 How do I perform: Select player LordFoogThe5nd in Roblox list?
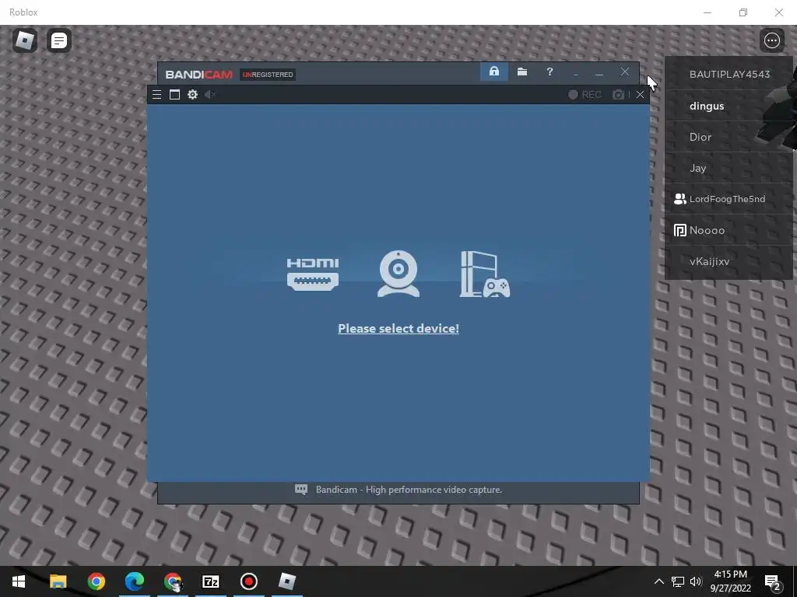point(729,199)
